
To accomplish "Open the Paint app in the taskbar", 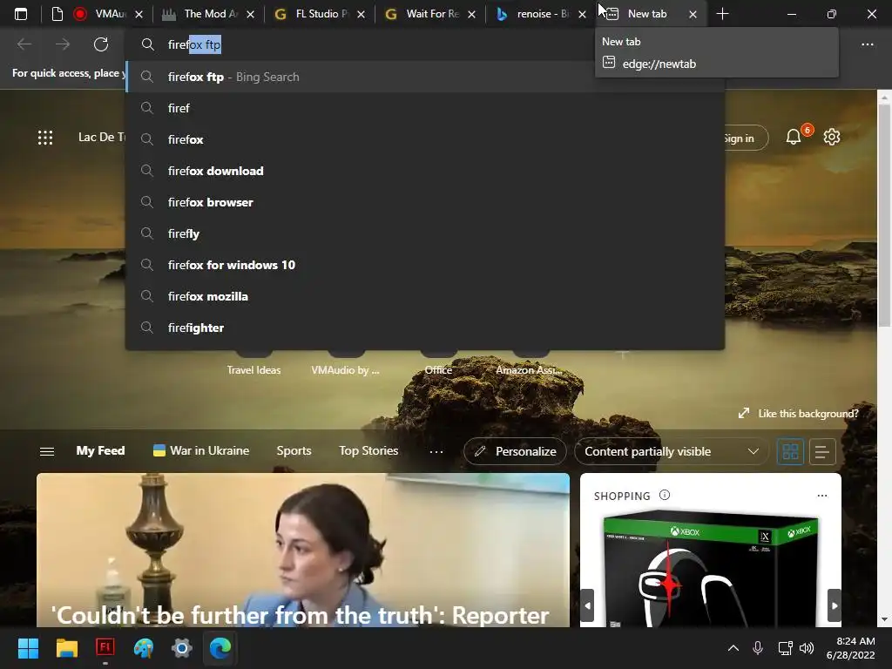I will pyautogui.click(x=144, y=648).
